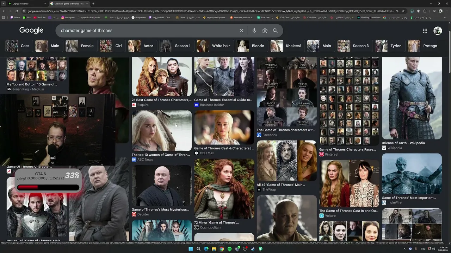Open the Wallpapers bookmark
The height and width of the screenshot is (253, 451).
coord(138,17)
